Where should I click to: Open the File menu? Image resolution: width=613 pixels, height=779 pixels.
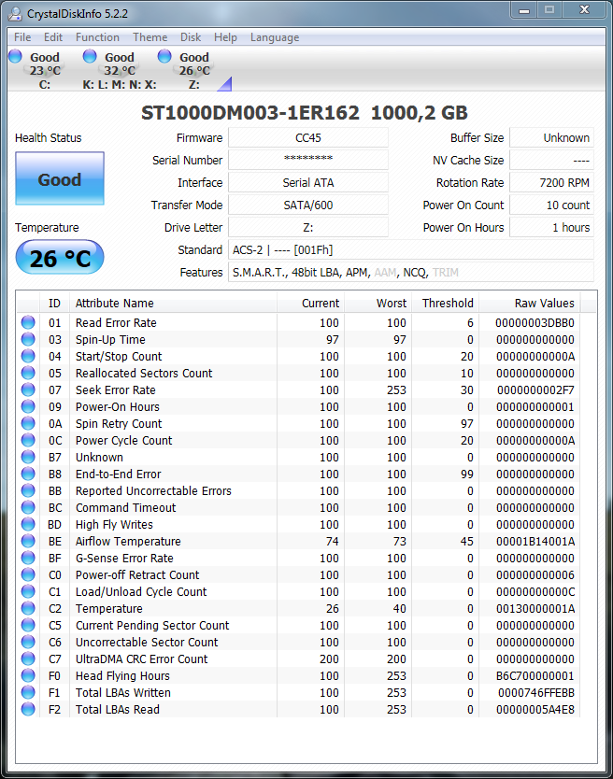pyautogui.click(x=22, y=37)
